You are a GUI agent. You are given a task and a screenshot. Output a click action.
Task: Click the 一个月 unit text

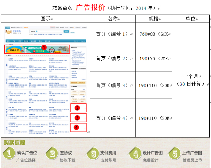click(191, 76)
